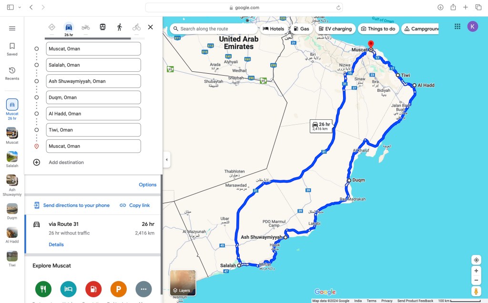Open the main navigation menu
488x303 pixels.
click(x=12, y=27)
